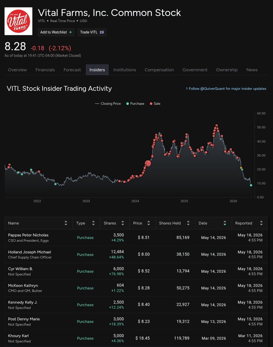Image resolution: width=273 pixels, height=347 pixels.
Task: Click the $ 8.00 price cell
Action: point(144,254)
